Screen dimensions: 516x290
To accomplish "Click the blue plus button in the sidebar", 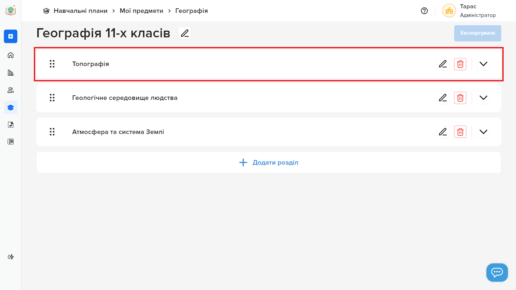I will coord(10,36).
